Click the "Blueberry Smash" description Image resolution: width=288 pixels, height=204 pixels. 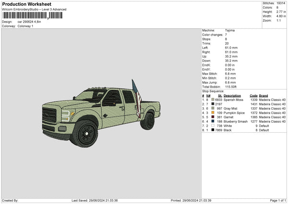236,122
